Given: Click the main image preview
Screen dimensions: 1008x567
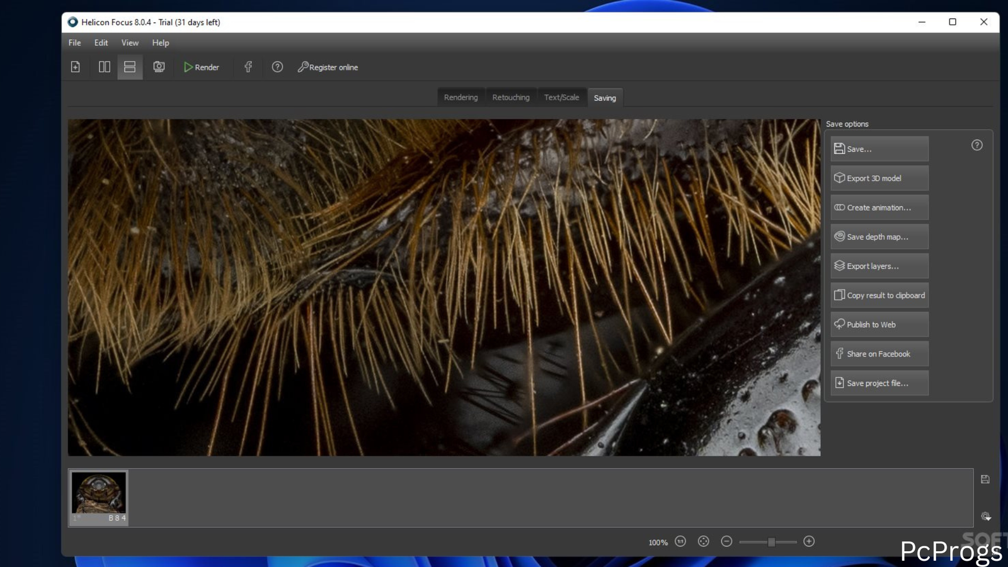Looking at the screenshot, I should point(444,287).
